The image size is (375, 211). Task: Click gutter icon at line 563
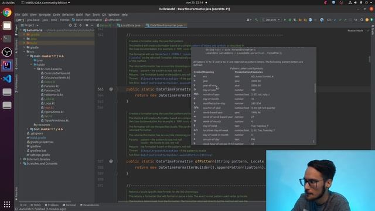coord(111,89)
